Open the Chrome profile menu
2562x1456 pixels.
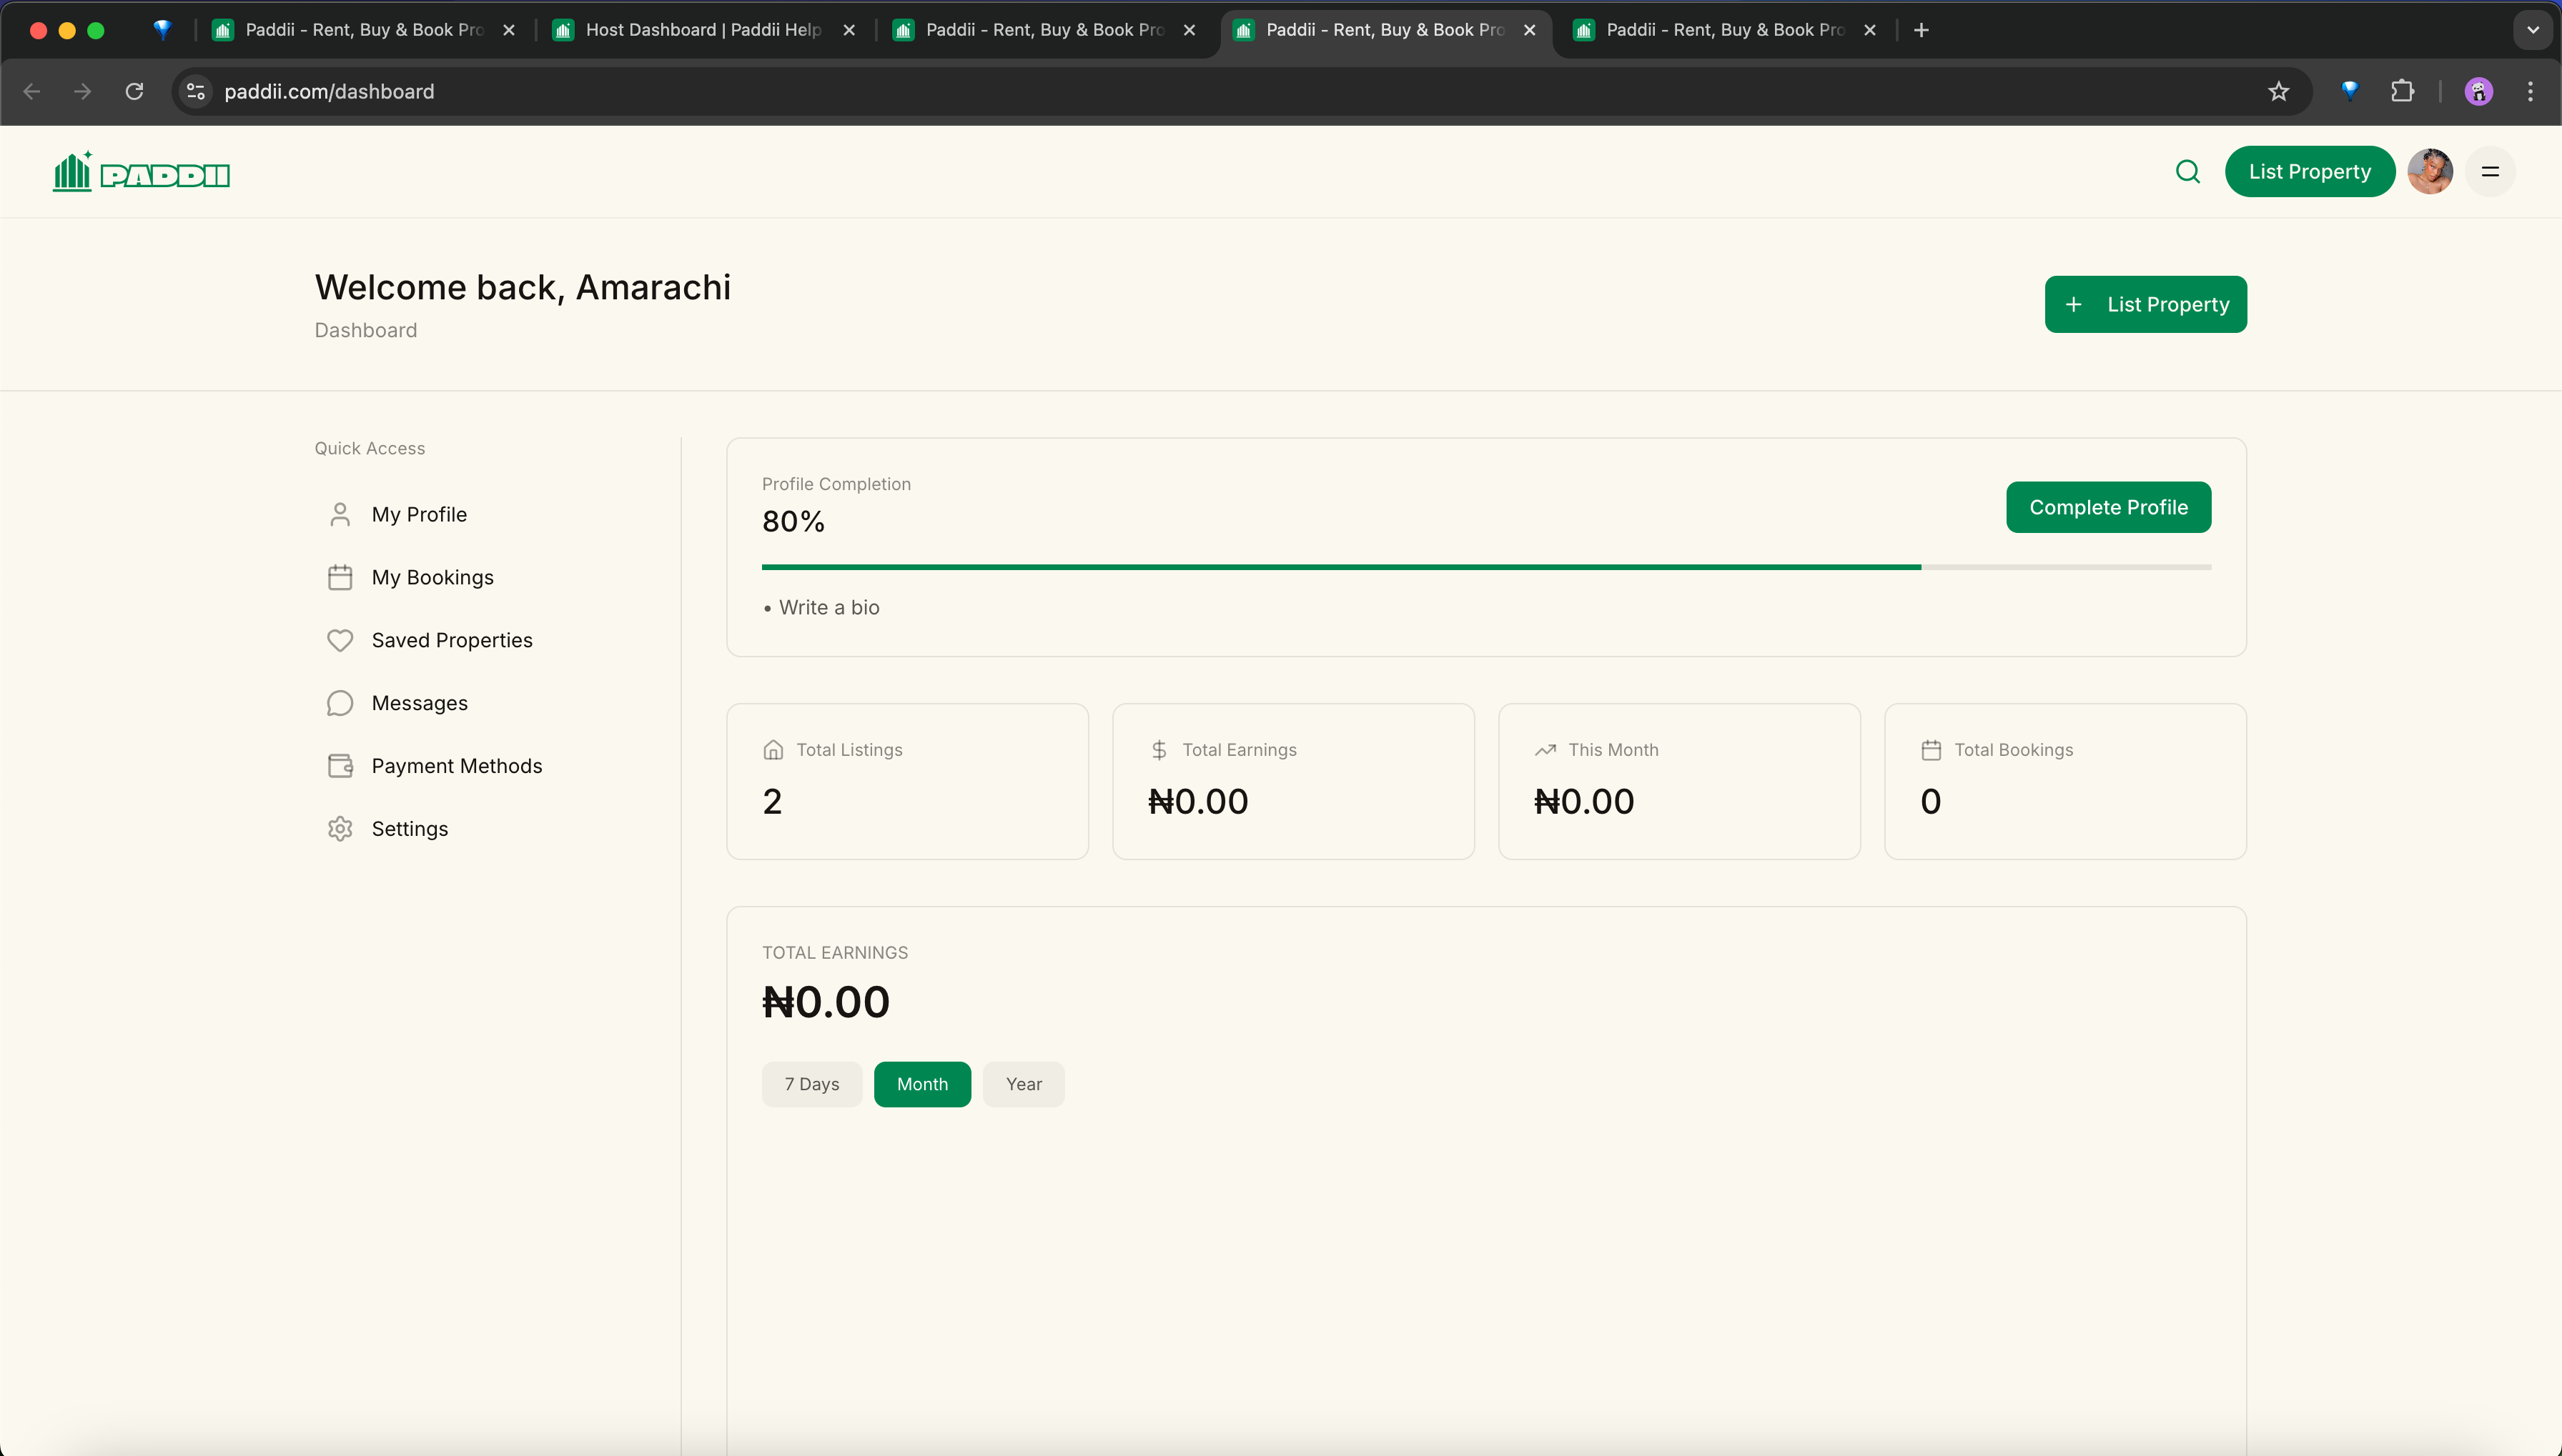pyautogui.click(x=2478, y=91)
